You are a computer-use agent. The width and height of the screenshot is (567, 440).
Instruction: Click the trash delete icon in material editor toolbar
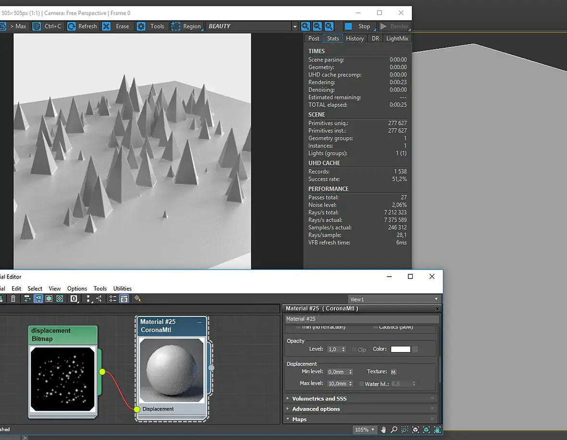[x=13, y=299]
